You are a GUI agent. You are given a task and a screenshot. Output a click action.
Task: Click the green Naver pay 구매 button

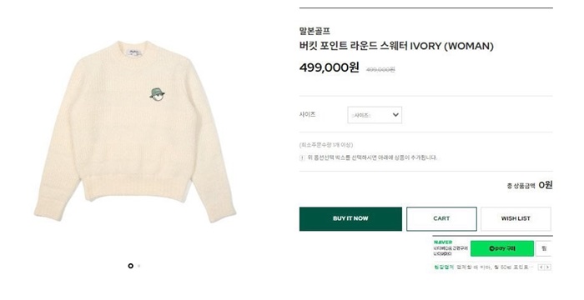[x=502, y=248]
